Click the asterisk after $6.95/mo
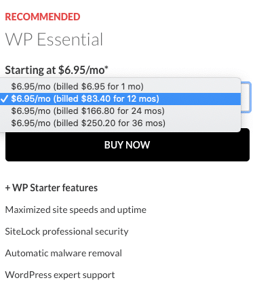253x295 pixels. click(x=106, y=68)
